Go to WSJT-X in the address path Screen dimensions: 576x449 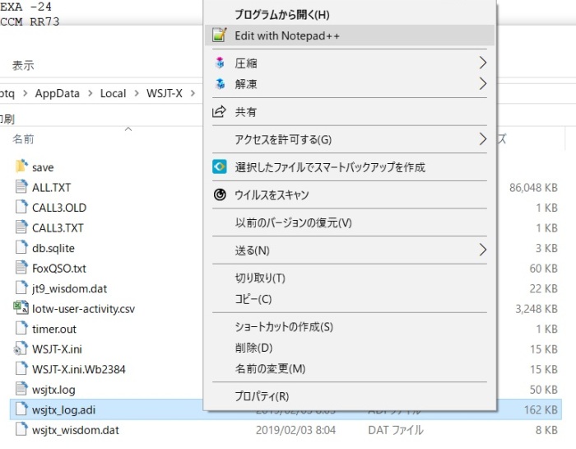click(x=165, y=93)
